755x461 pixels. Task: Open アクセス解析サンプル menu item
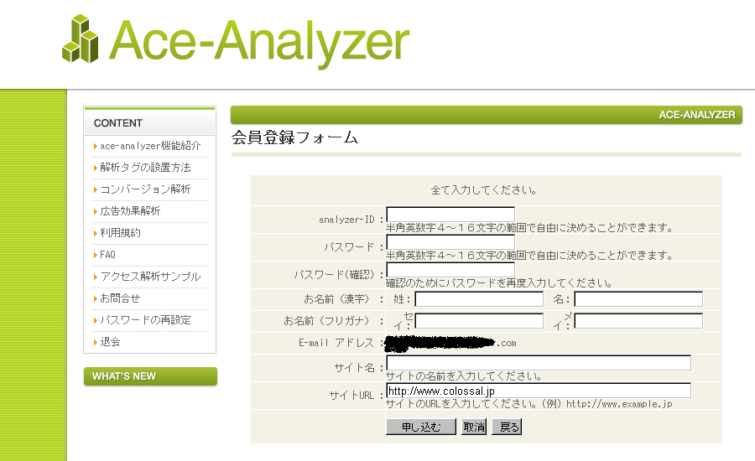tap(150, 277)
